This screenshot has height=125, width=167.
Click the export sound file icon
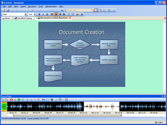click(x=7, y=99)
